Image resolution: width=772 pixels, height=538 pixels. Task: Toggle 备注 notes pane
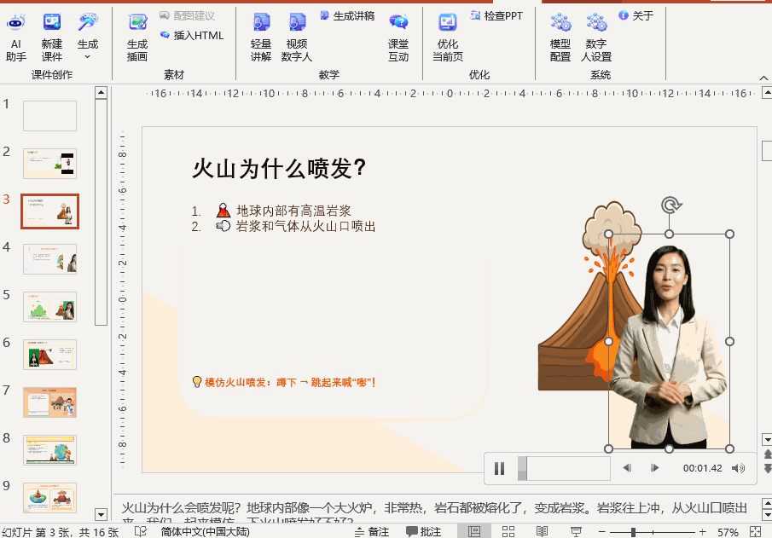pos(372,531)
